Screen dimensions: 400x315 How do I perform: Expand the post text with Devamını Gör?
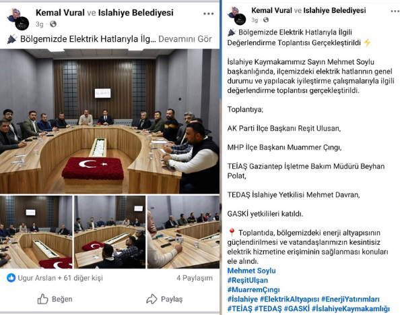coord(185,39)
